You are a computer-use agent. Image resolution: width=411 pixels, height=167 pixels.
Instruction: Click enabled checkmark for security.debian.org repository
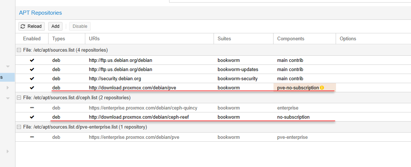pyautogui.click(x=32, y=79)
